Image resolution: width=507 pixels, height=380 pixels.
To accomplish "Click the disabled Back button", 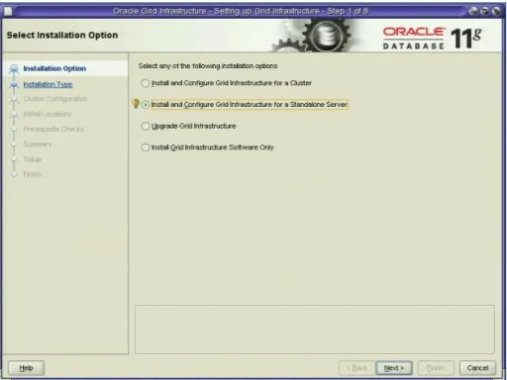I will 356,368.
